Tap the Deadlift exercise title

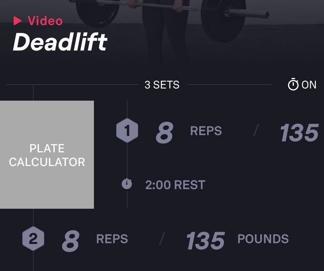click(x=60, y=42)
